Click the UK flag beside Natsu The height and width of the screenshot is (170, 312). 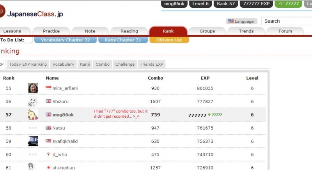tap(48, 128)
